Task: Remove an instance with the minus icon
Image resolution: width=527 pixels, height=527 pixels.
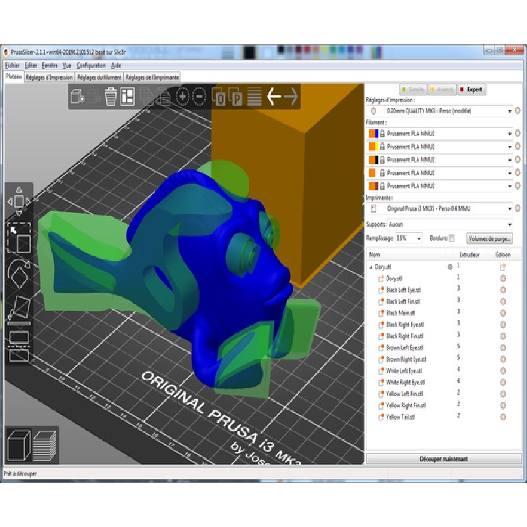Action: 200,97
